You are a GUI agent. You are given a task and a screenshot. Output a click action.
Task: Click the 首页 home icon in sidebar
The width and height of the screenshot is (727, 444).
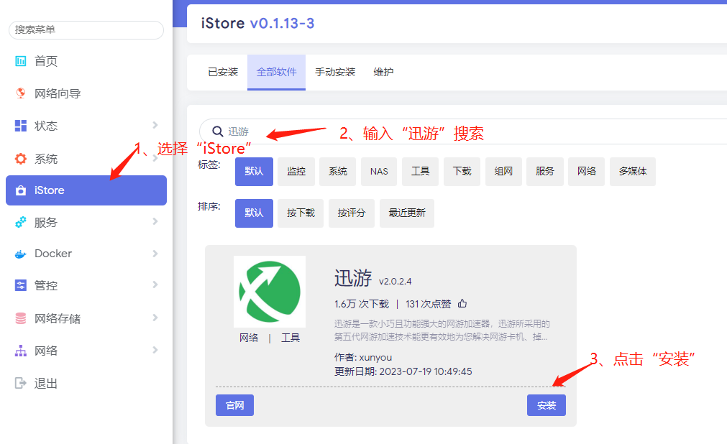click(x=21, y=61)
